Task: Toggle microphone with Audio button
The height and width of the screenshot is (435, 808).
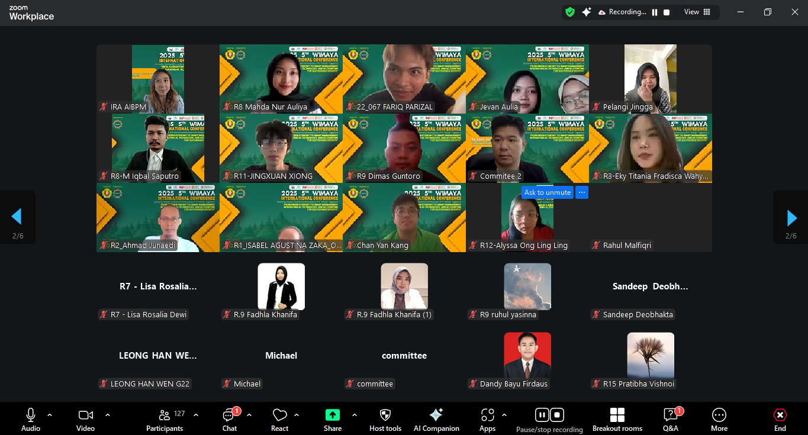Action: click(31, 419)
